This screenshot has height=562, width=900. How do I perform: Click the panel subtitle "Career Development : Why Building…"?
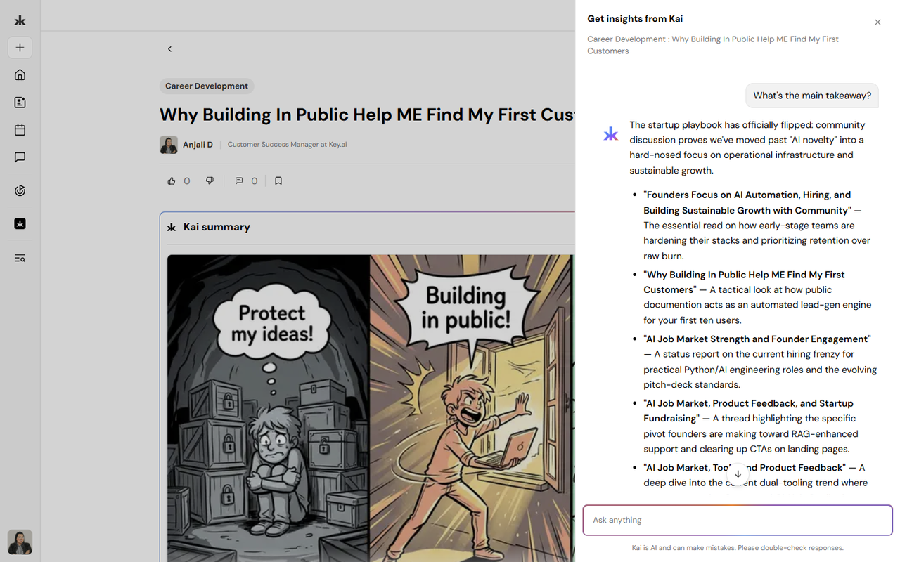coord(713,45)
